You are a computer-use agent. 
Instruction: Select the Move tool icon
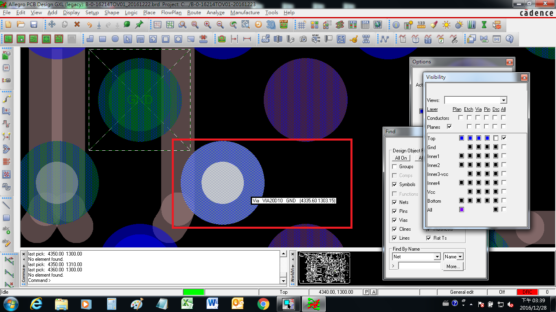point(52,25)
